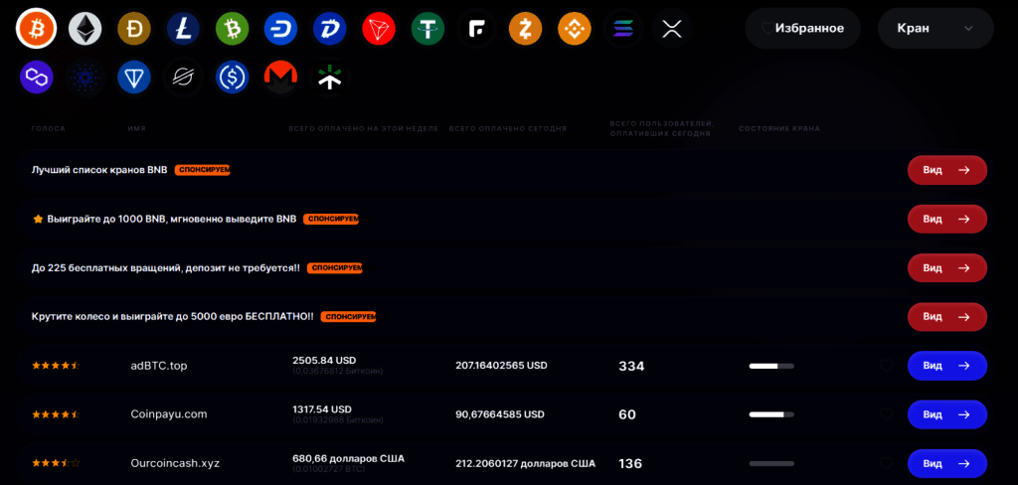The image size is (1018, 485).
Task: Sort by the Голоса column header
Action: (x=49, y=128)
